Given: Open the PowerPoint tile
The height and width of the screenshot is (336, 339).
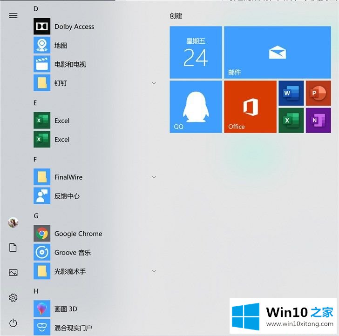Looking at the screenshot, I should (318, 93).
